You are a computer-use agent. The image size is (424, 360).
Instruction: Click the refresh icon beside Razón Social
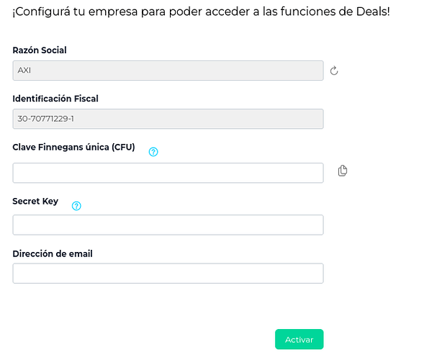click(x=334, y=71)
